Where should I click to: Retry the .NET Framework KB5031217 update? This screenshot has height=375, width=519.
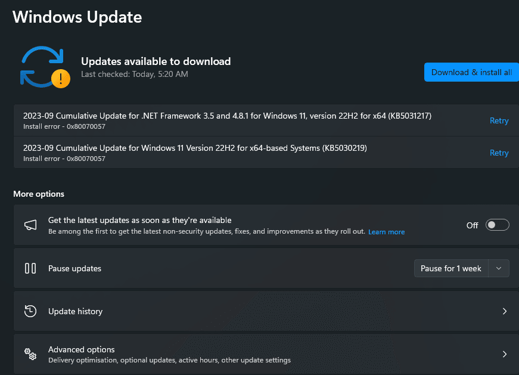pyautogui.click(x=499, y=120)
